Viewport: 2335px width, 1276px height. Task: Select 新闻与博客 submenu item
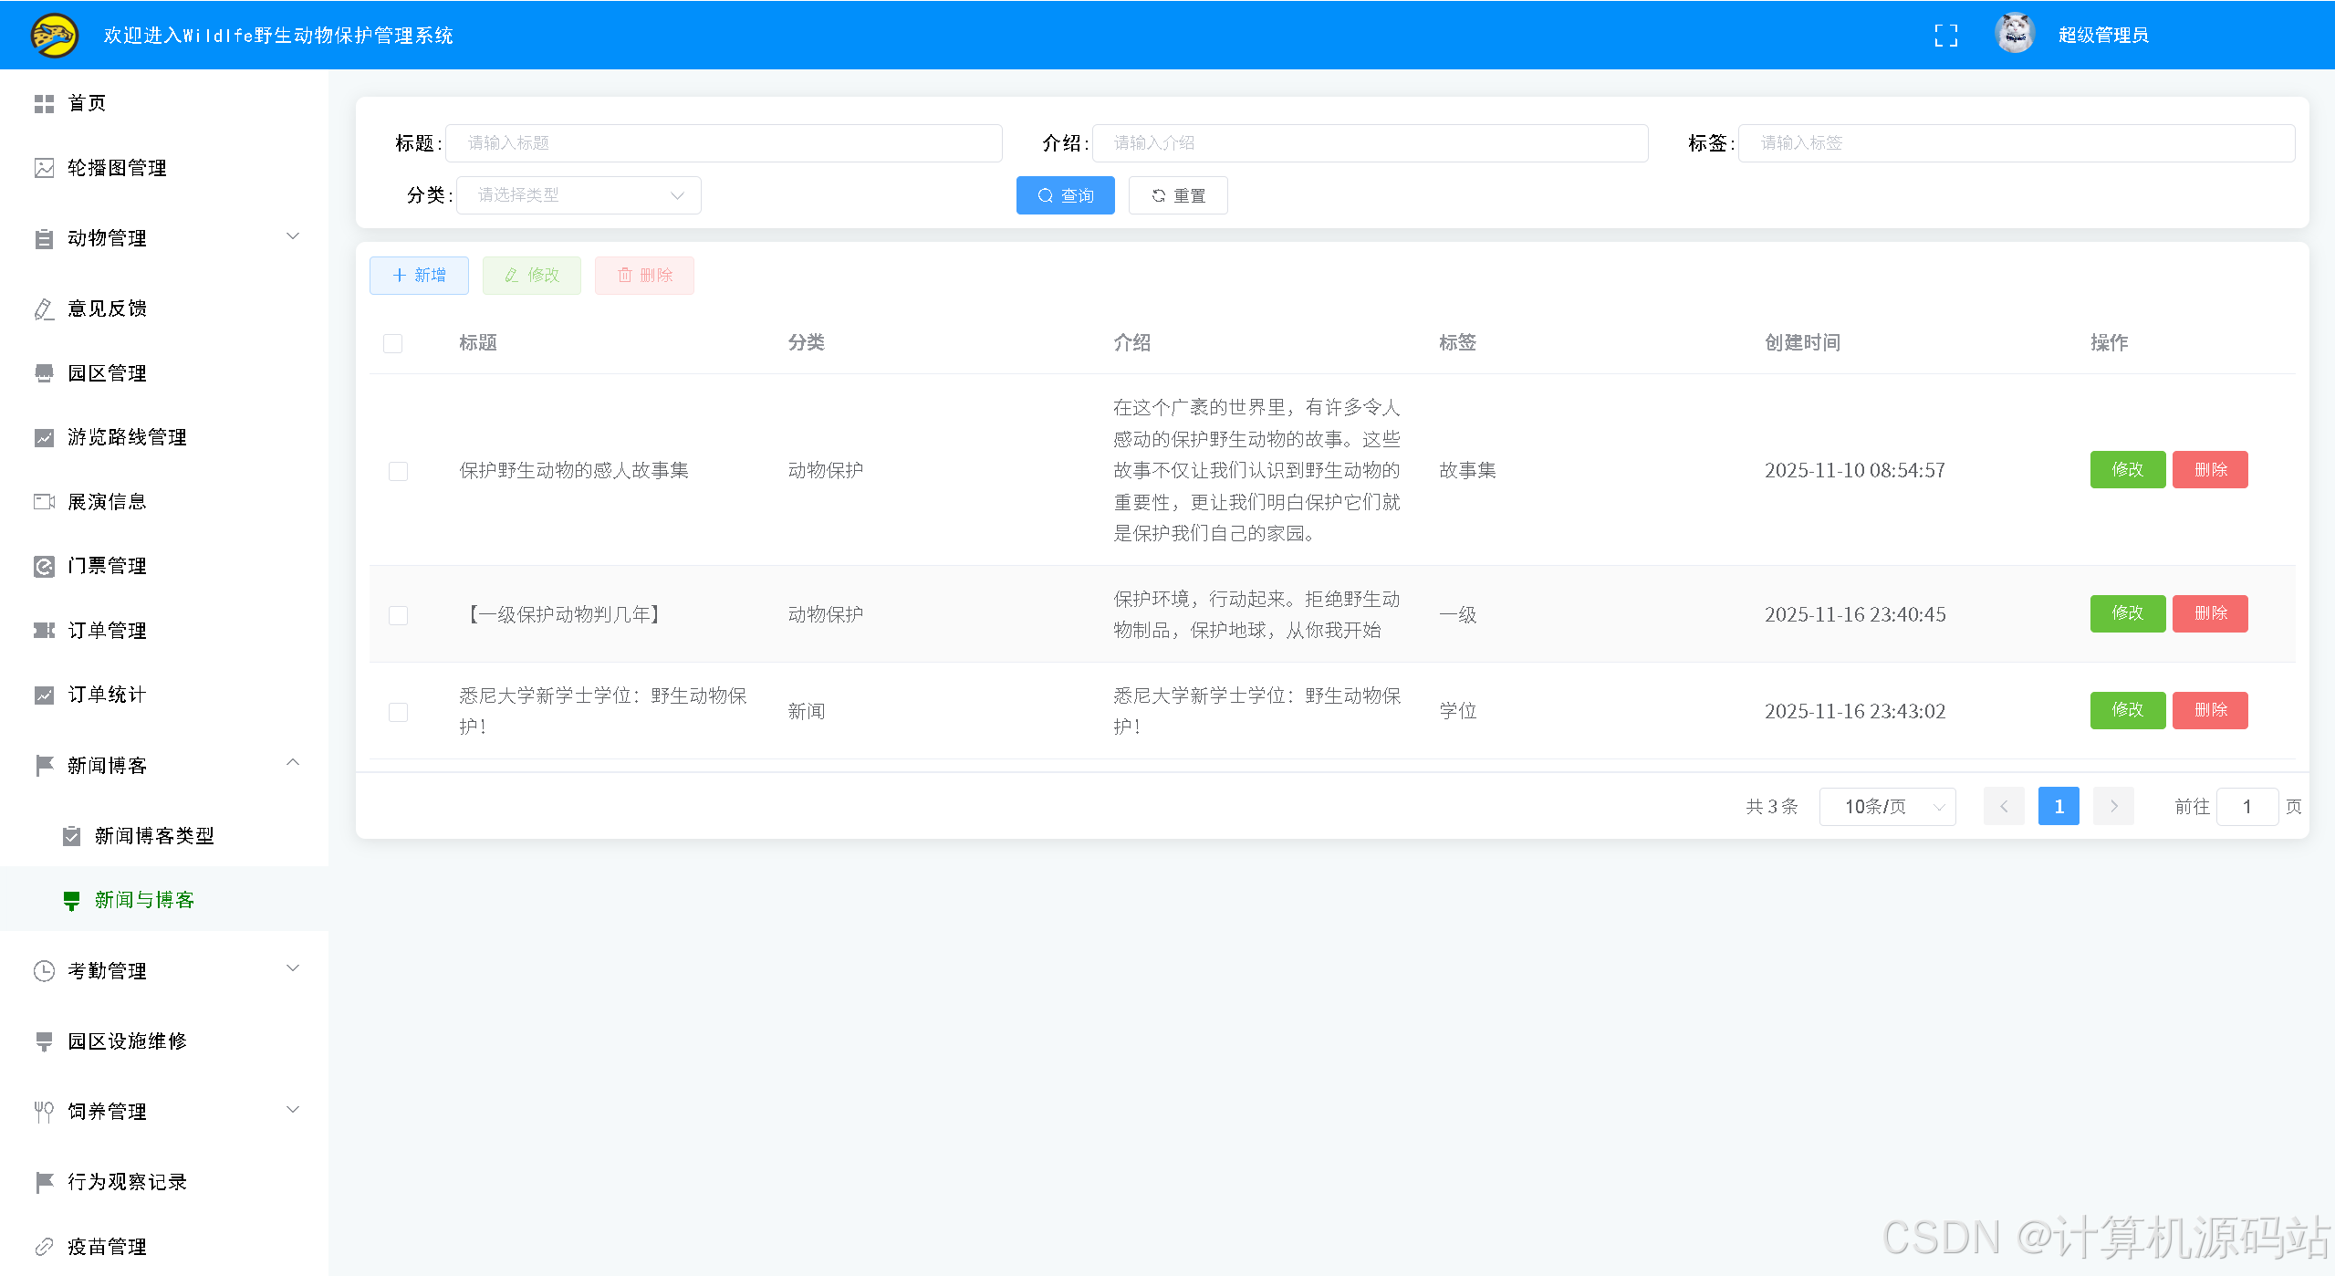point(164,900)
